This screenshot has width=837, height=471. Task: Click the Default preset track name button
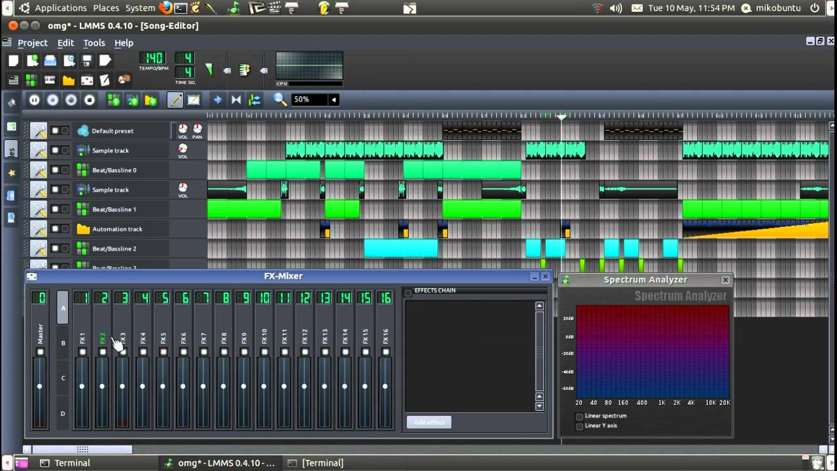(121, 131)
